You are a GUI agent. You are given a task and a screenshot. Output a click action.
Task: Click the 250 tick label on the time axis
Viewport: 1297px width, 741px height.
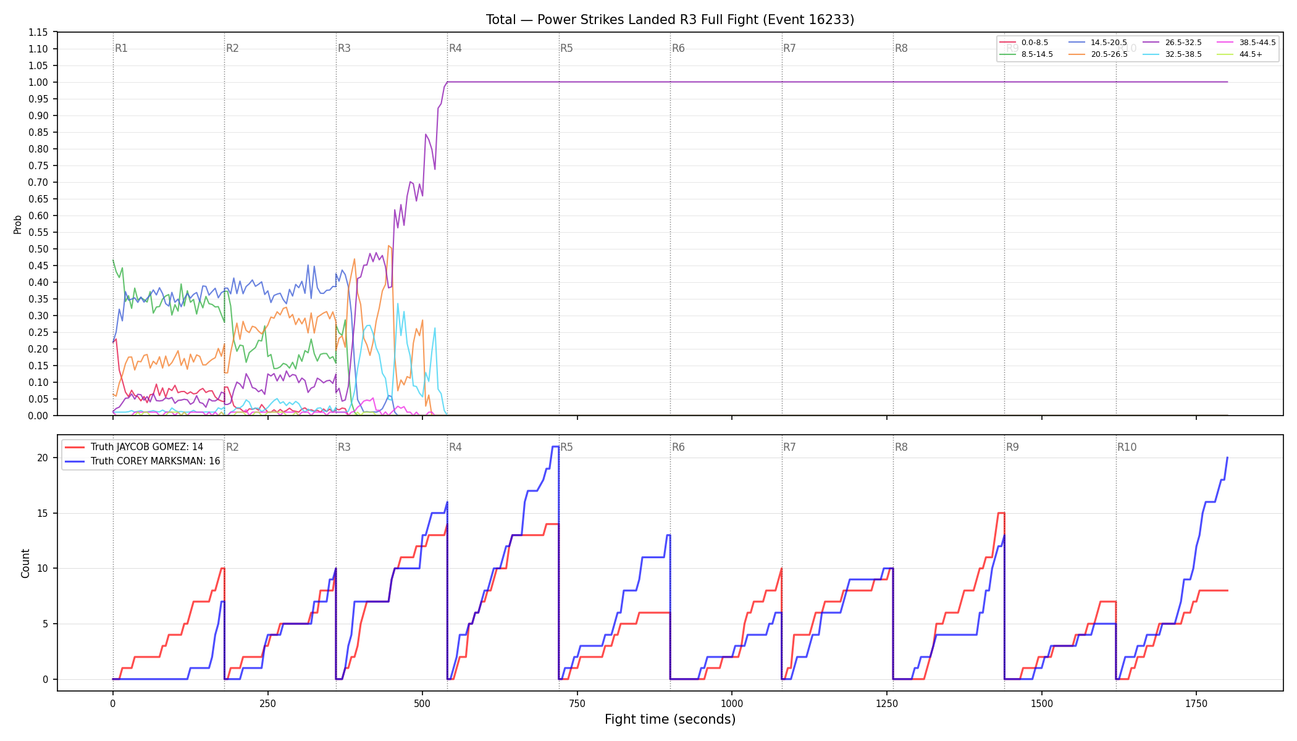tap(267, 703)
